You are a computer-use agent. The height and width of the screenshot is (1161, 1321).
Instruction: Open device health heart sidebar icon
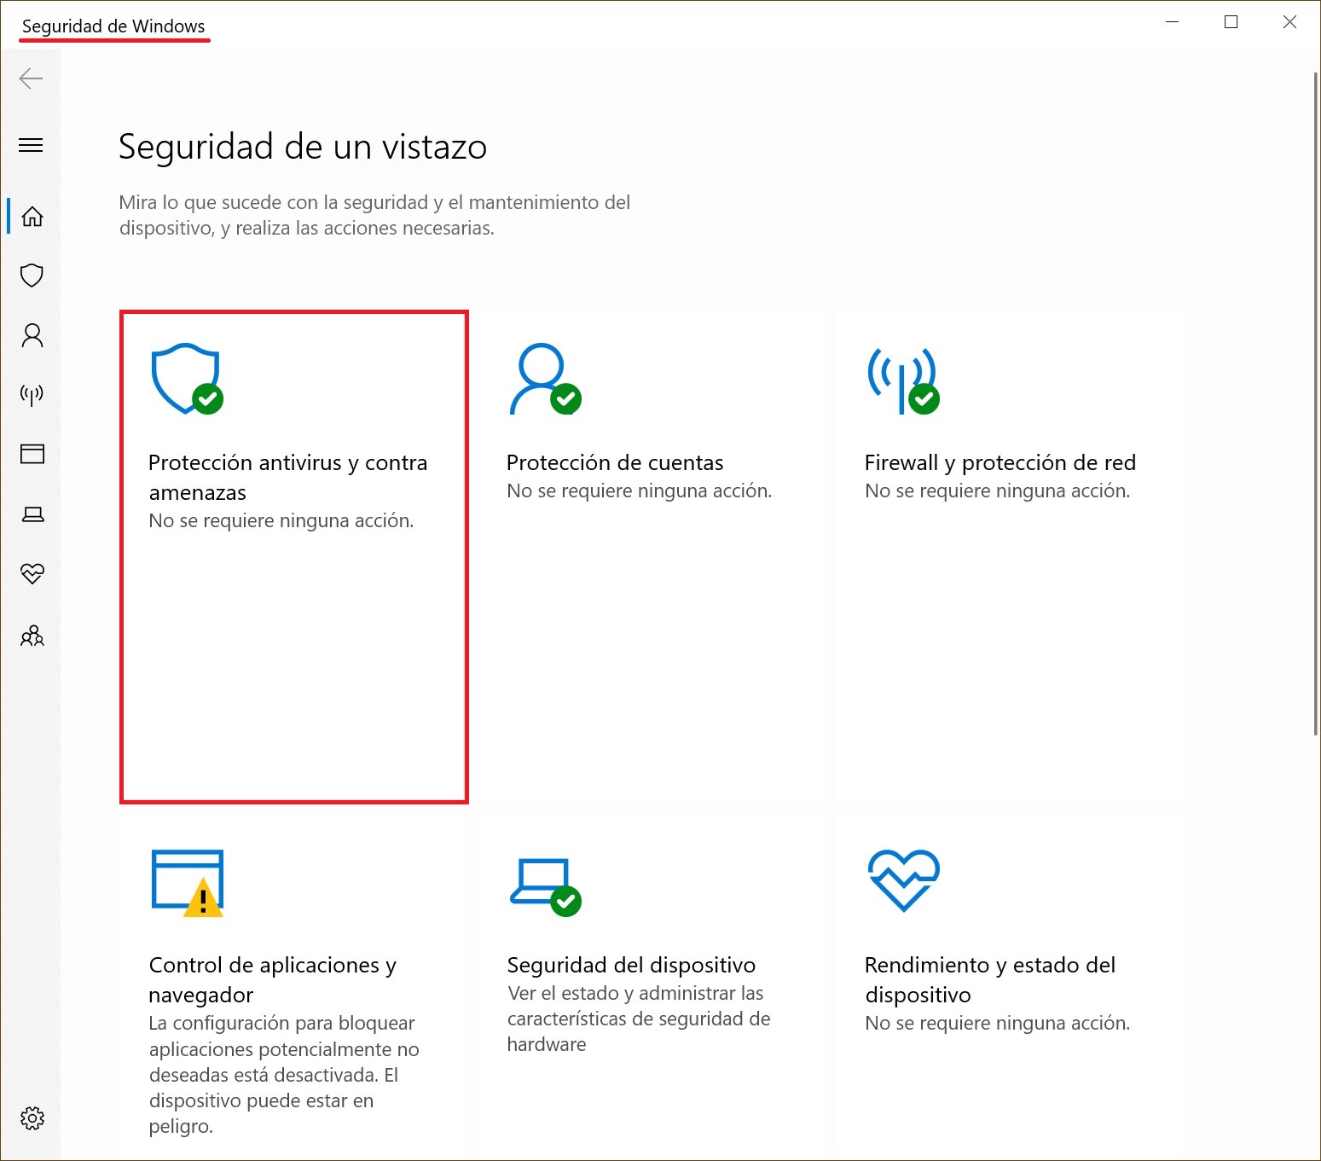(x=32, y=573)
